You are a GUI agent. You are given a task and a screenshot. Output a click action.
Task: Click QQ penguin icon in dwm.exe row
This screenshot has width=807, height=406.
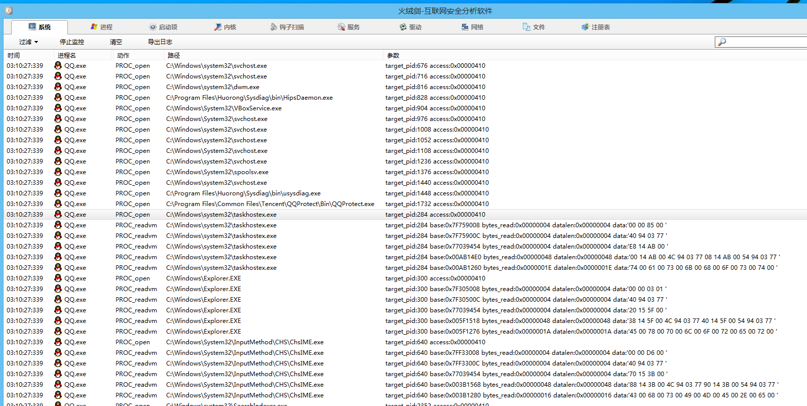[58, 87]
